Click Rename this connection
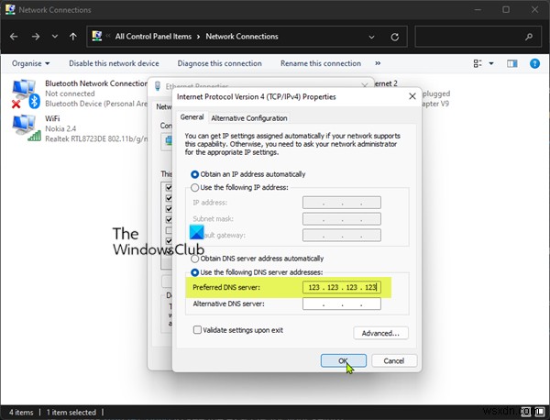Viewport: 550px width, 420px height. (320, 63)
